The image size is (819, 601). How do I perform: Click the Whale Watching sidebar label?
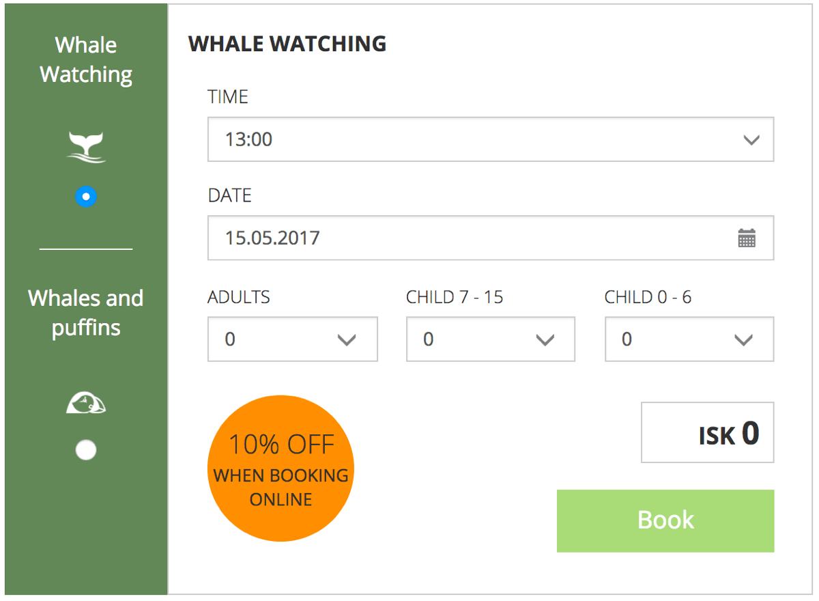pyautogui.click(x=86, y=60)
